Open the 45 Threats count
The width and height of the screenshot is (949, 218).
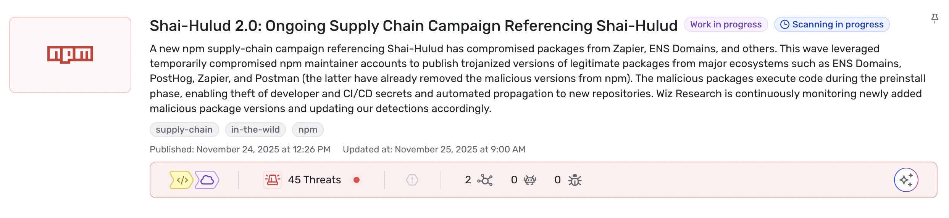pyautogui.click(x=314, y=180)
